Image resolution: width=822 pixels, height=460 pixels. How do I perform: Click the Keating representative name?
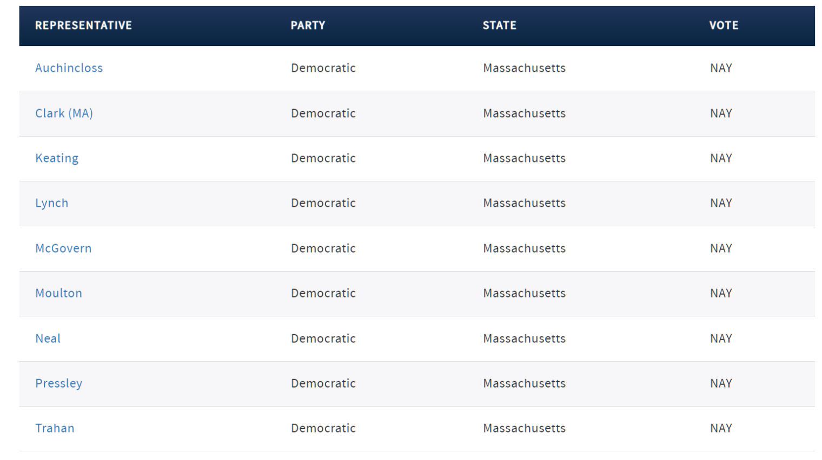57,158
